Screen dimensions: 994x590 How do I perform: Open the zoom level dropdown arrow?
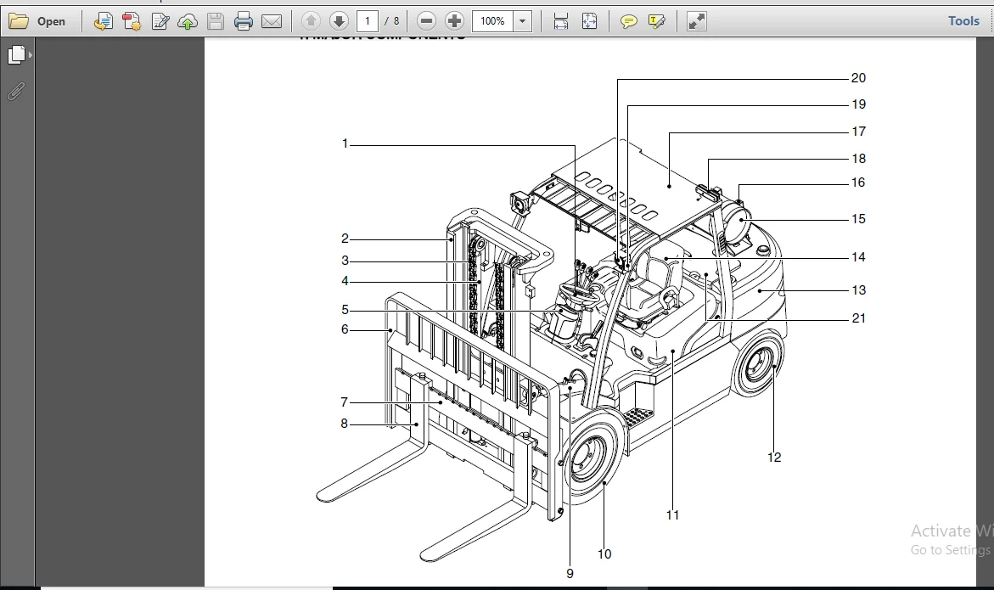point(522,21)
